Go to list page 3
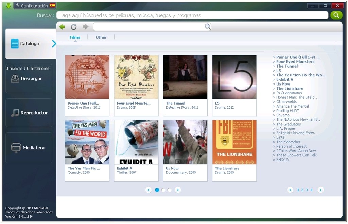This screenshot has height=224, width=348. [x=307, y=190]
